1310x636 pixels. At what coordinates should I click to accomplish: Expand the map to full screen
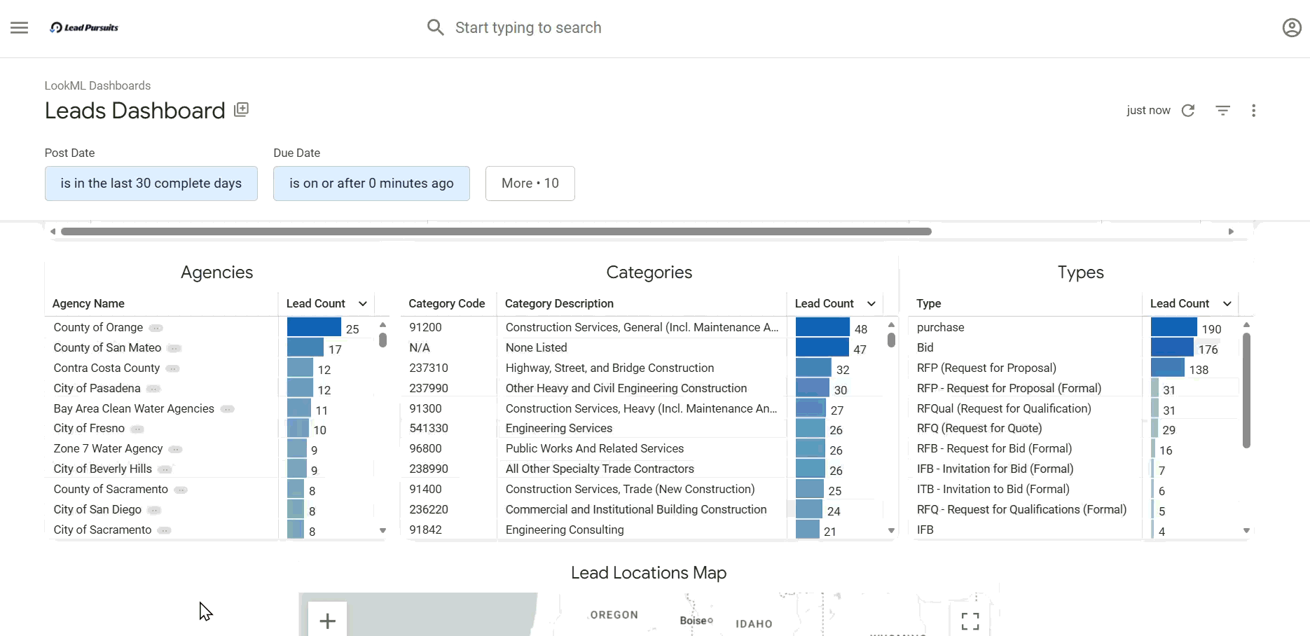[x=970, y=621]
